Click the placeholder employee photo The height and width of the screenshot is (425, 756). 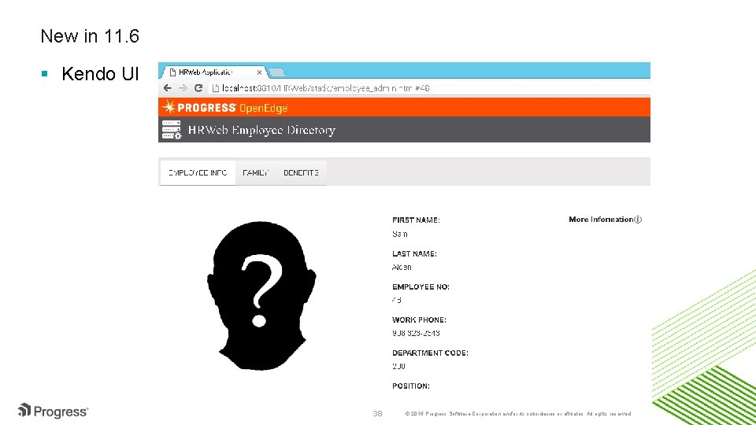click(x=261, y=295)
